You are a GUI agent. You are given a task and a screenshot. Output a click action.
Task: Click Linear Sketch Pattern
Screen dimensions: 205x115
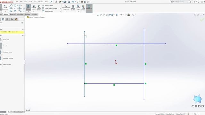50,8
